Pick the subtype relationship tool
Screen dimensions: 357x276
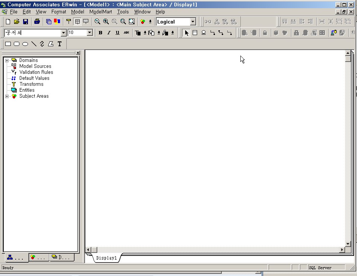point(203,33)
